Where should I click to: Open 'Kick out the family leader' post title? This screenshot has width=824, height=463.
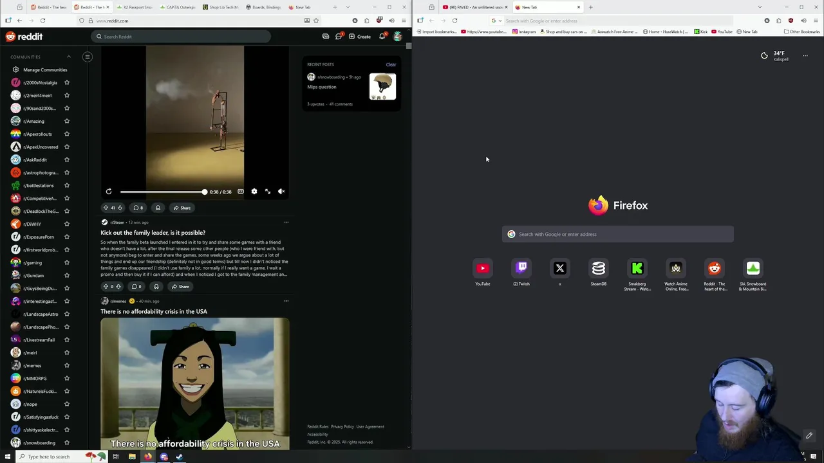pyautogui.click(x=153, y=233)
